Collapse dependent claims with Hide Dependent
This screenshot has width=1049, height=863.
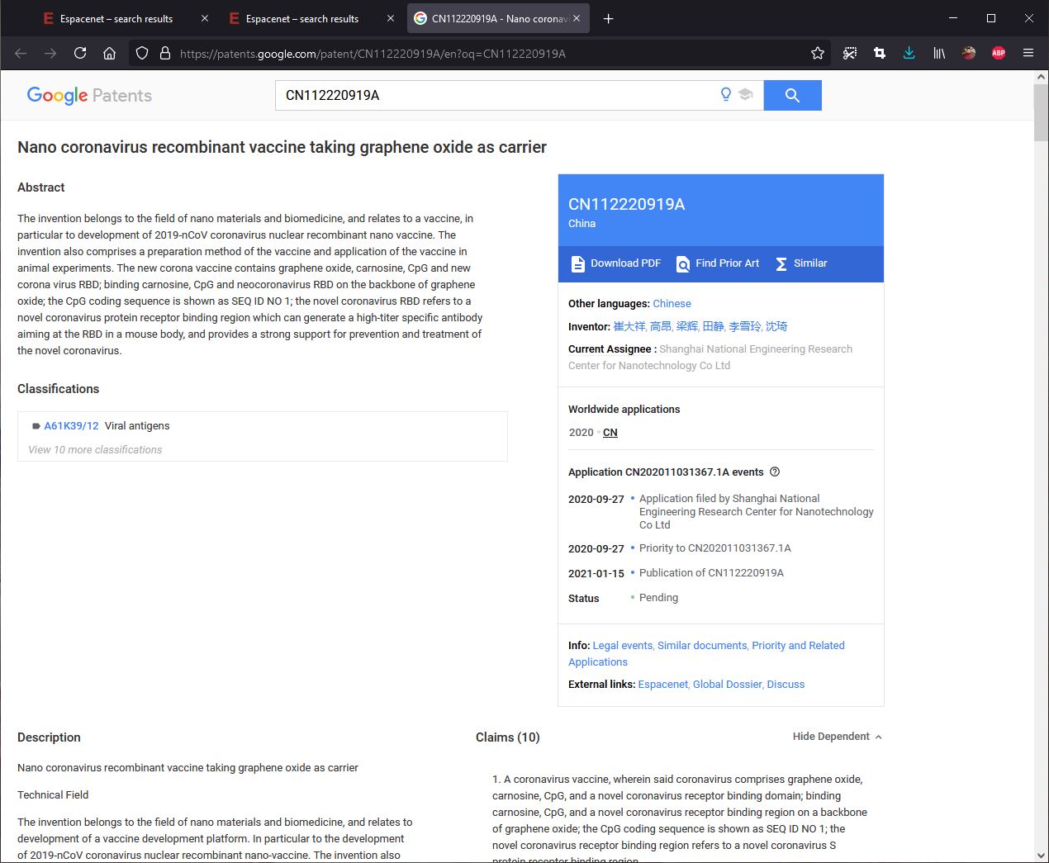tap(837, 737)
